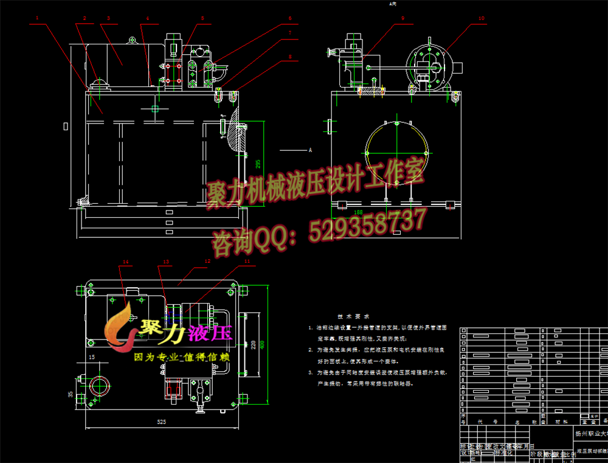Click part balloon number 5
Viewport: 608px width, 463px height.
pyautogui.click(x=202, y=18)
